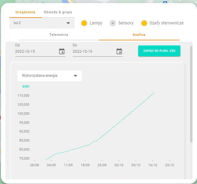Image resolution: width=197 pixels, height=184 pixels.
Task: Click the 105,000 y-axis value
Action: (x=24, y=104)
